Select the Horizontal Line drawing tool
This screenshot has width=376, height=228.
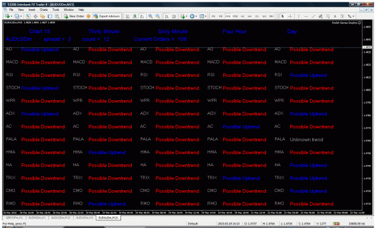tap(306, 16)
